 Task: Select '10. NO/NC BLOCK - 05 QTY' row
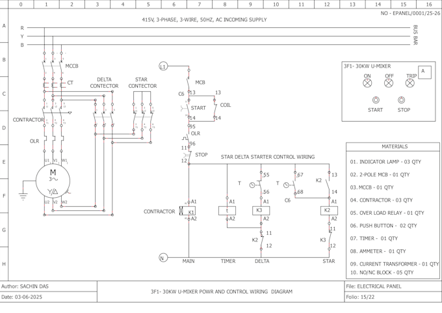coord(382,273)
